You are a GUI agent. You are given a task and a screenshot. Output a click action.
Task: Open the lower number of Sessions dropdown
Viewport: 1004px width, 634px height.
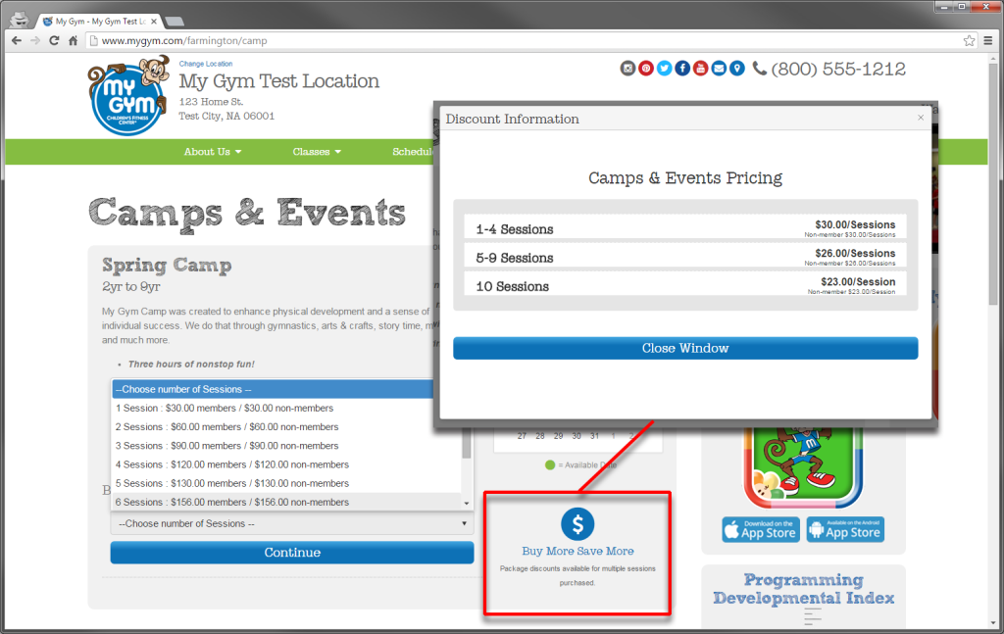292,523
